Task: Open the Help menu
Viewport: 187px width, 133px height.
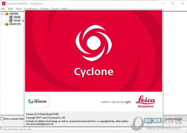Action: 65,8
